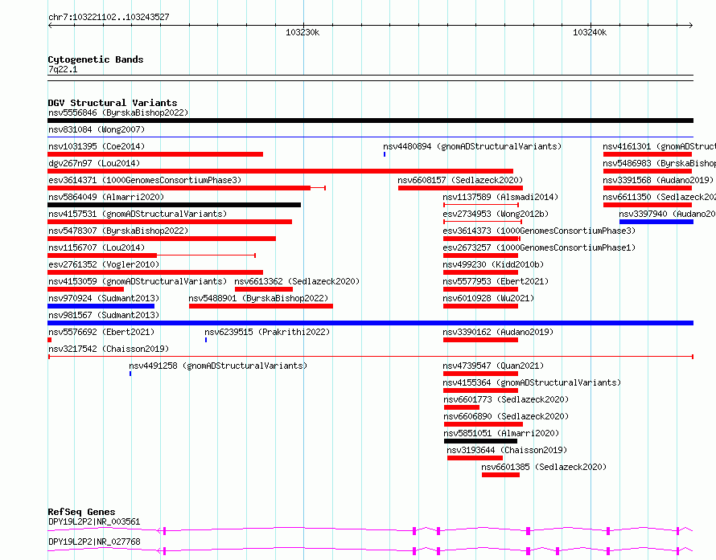This screenshot has width=716, height=560.
Task: Click nsv6606890 (Sedlazeck2020) label
Action: [506, 416]
